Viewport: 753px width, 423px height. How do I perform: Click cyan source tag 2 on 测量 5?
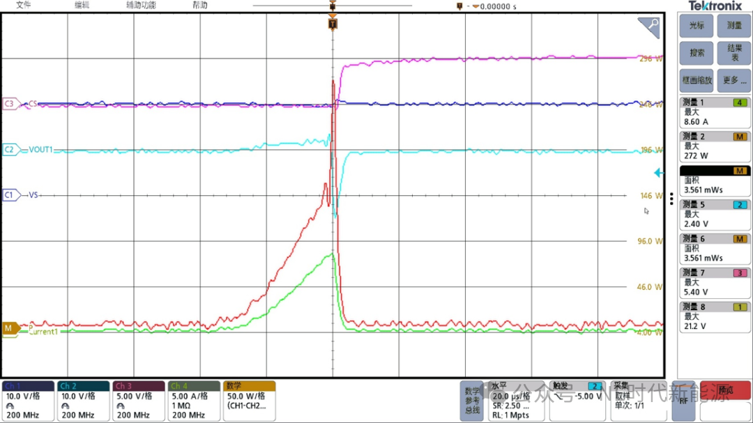740,205
